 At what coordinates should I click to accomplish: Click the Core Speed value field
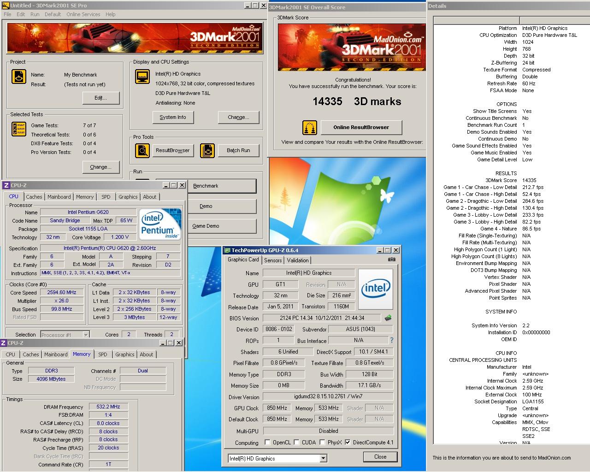pos(62,292)
